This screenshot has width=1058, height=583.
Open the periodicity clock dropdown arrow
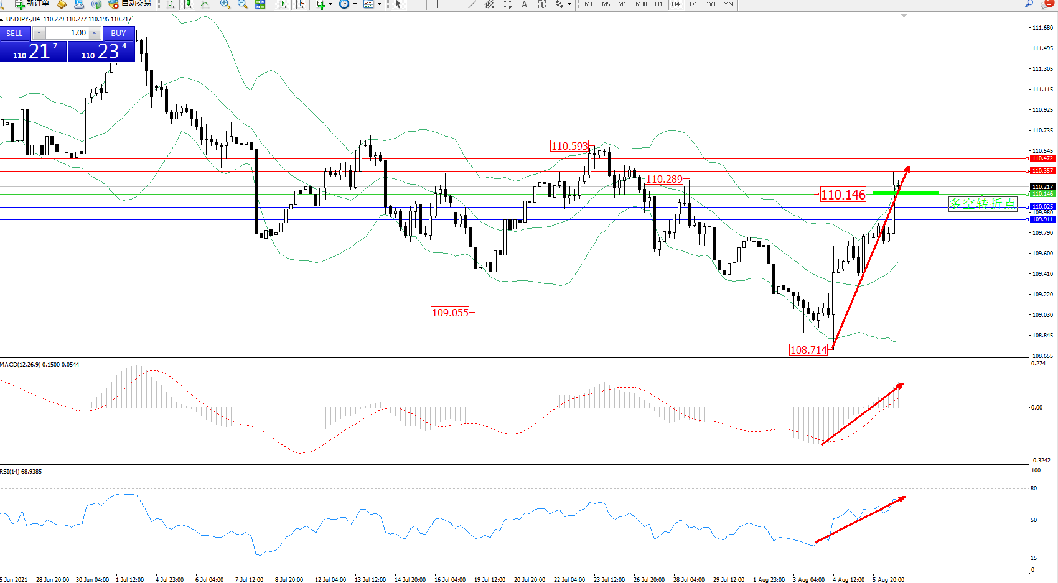(355, 4)
